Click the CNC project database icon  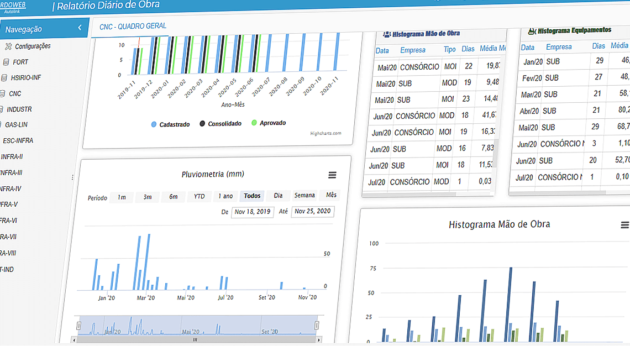click(3, 94)
